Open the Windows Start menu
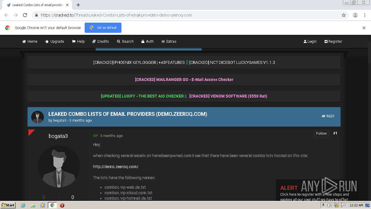371x209 pixels. [8, 205]
